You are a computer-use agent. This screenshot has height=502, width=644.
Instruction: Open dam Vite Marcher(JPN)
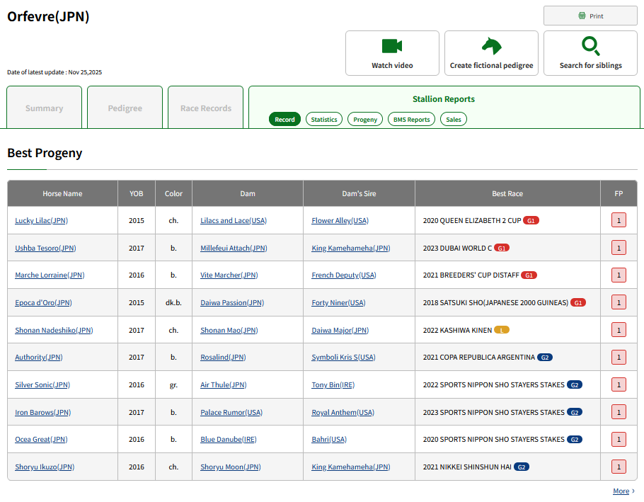[229, 275]
